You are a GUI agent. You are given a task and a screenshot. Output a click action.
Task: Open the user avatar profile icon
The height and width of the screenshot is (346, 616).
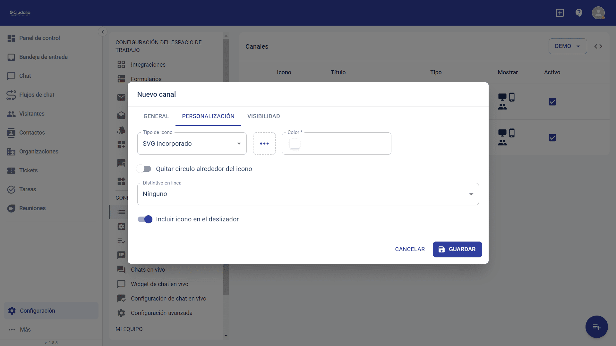598,13
